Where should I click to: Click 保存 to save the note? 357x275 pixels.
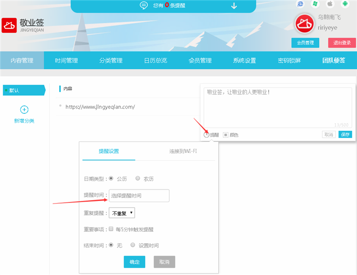345,134
